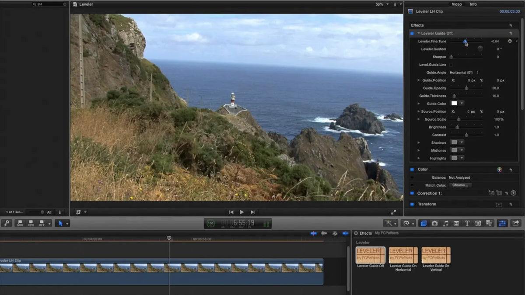The height and width of the screenshot is (295, 525).
Task: Switch to the Info inspector tab
Action: 473,4
